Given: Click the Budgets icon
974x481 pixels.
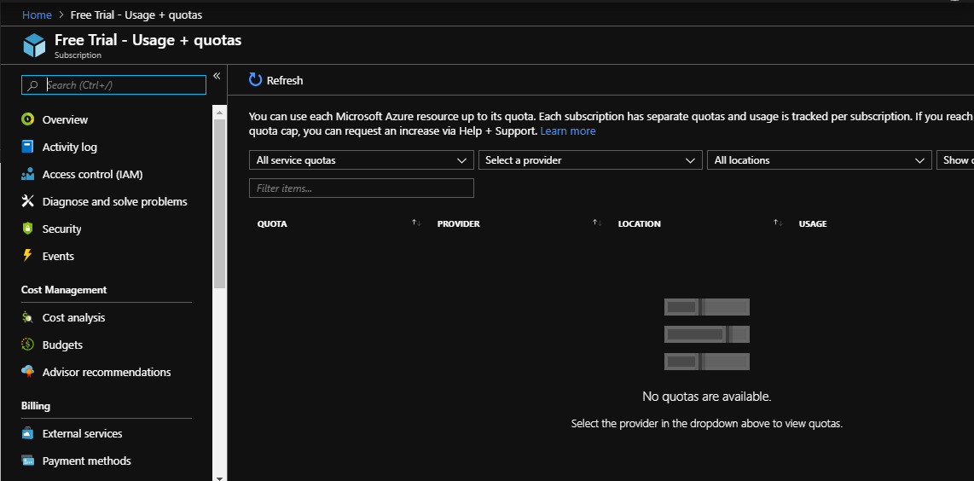Looking at the screenshot, I should pyautogui.click(x=27, y=345).
